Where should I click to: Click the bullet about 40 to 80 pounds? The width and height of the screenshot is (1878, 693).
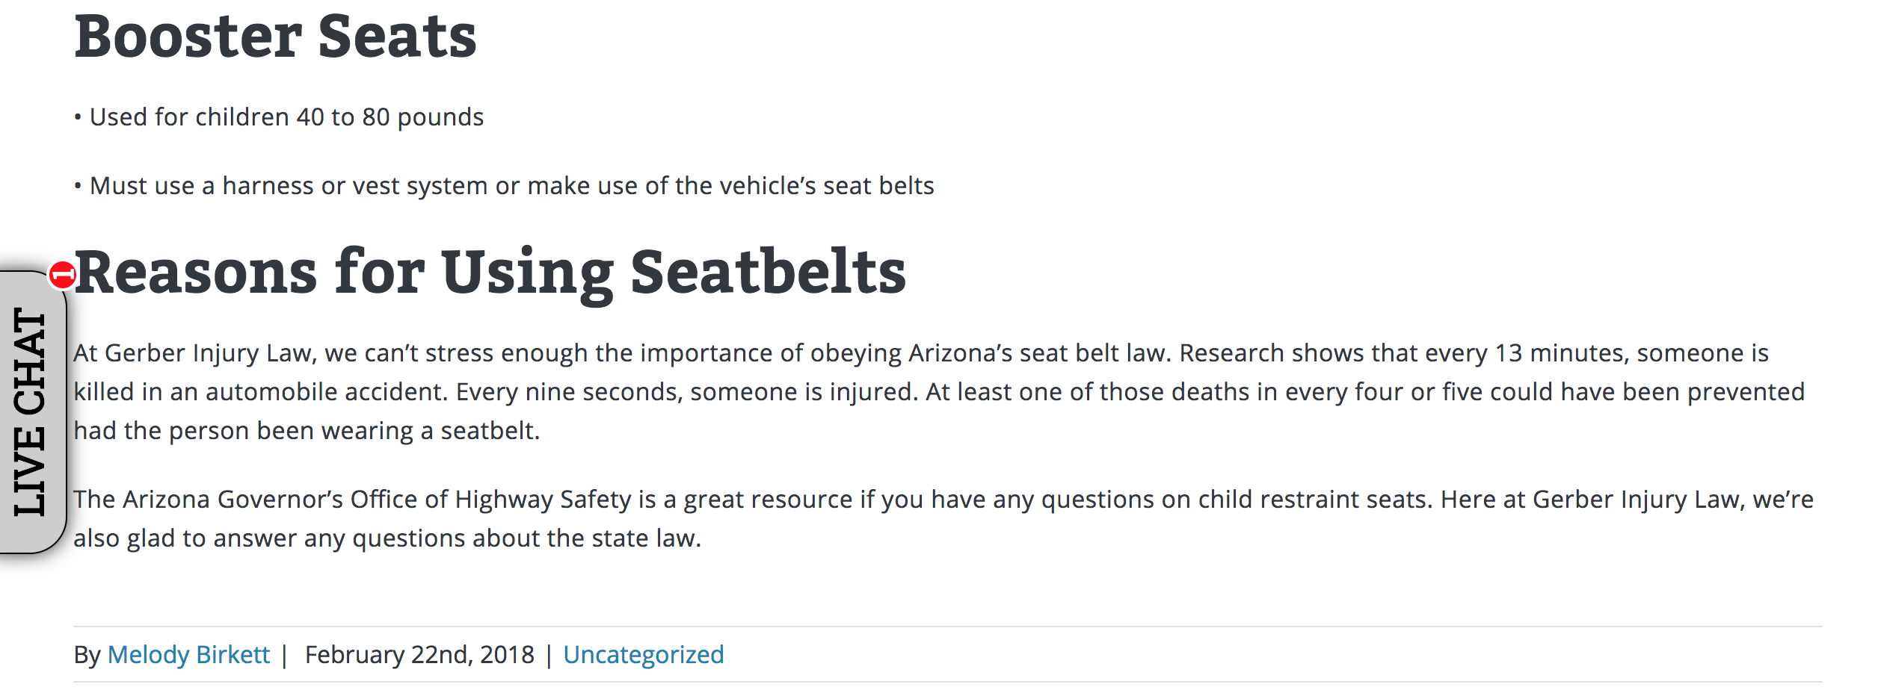[x=279, y=117]
